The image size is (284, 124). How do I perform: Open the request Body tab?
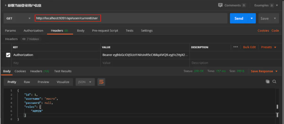click(x=81, y=31)
